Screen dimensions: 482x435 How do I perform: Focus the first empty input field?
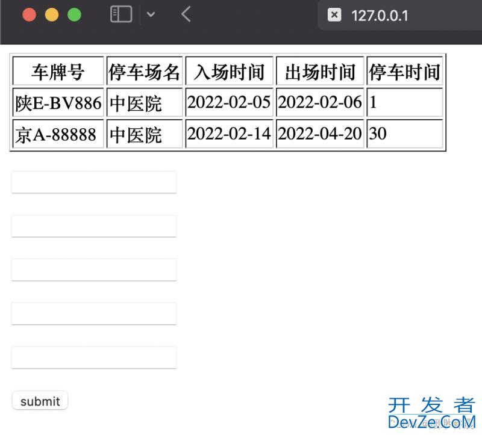[x=94, y=182]
